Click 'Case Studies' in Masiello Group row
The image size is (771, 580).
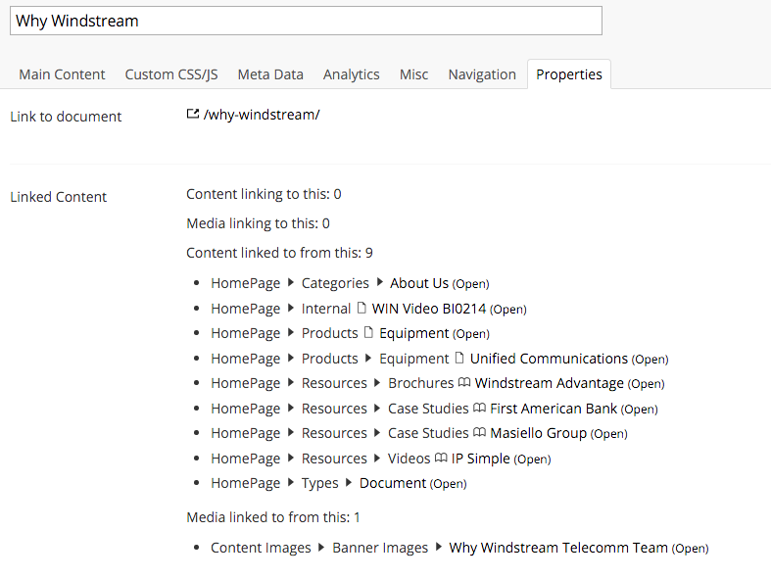(x=428, y=433)
